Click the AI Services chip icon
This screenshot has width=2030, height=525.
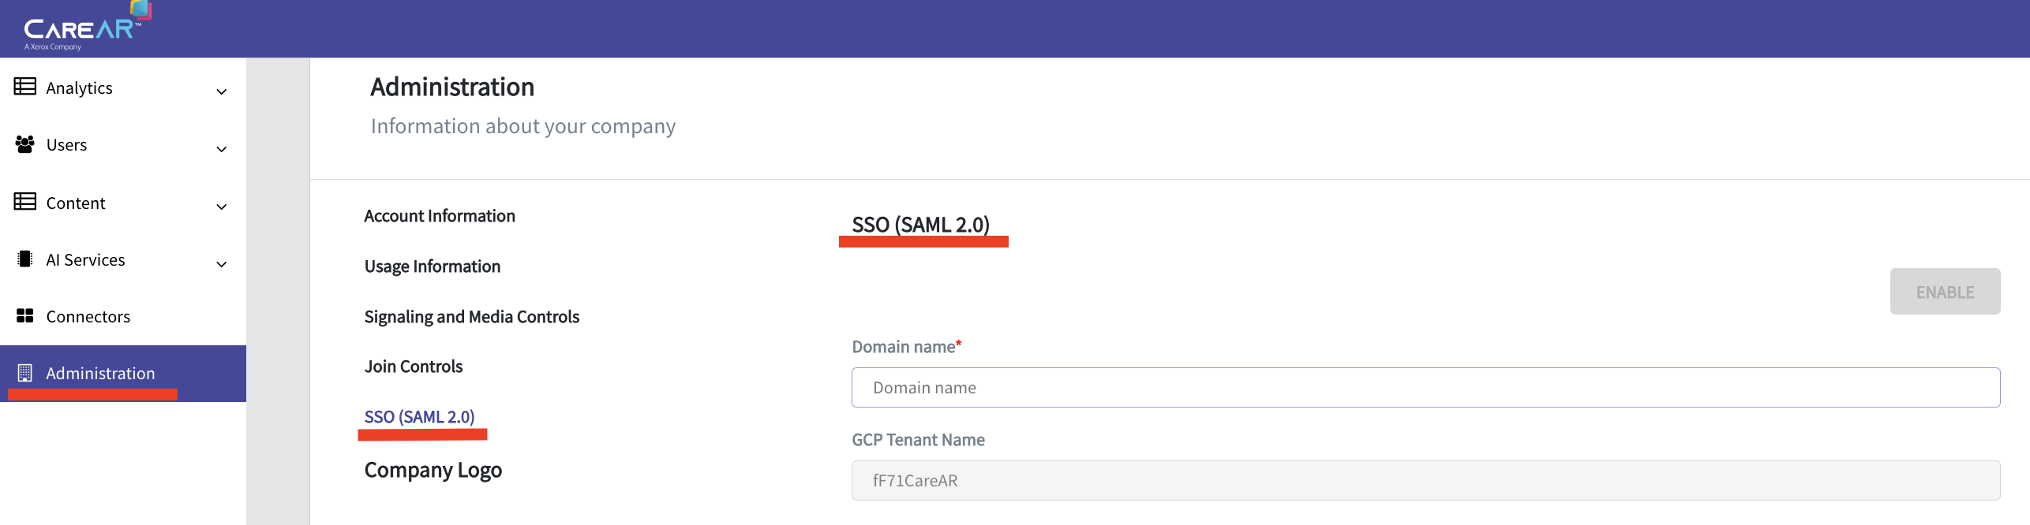click(25, 259)
